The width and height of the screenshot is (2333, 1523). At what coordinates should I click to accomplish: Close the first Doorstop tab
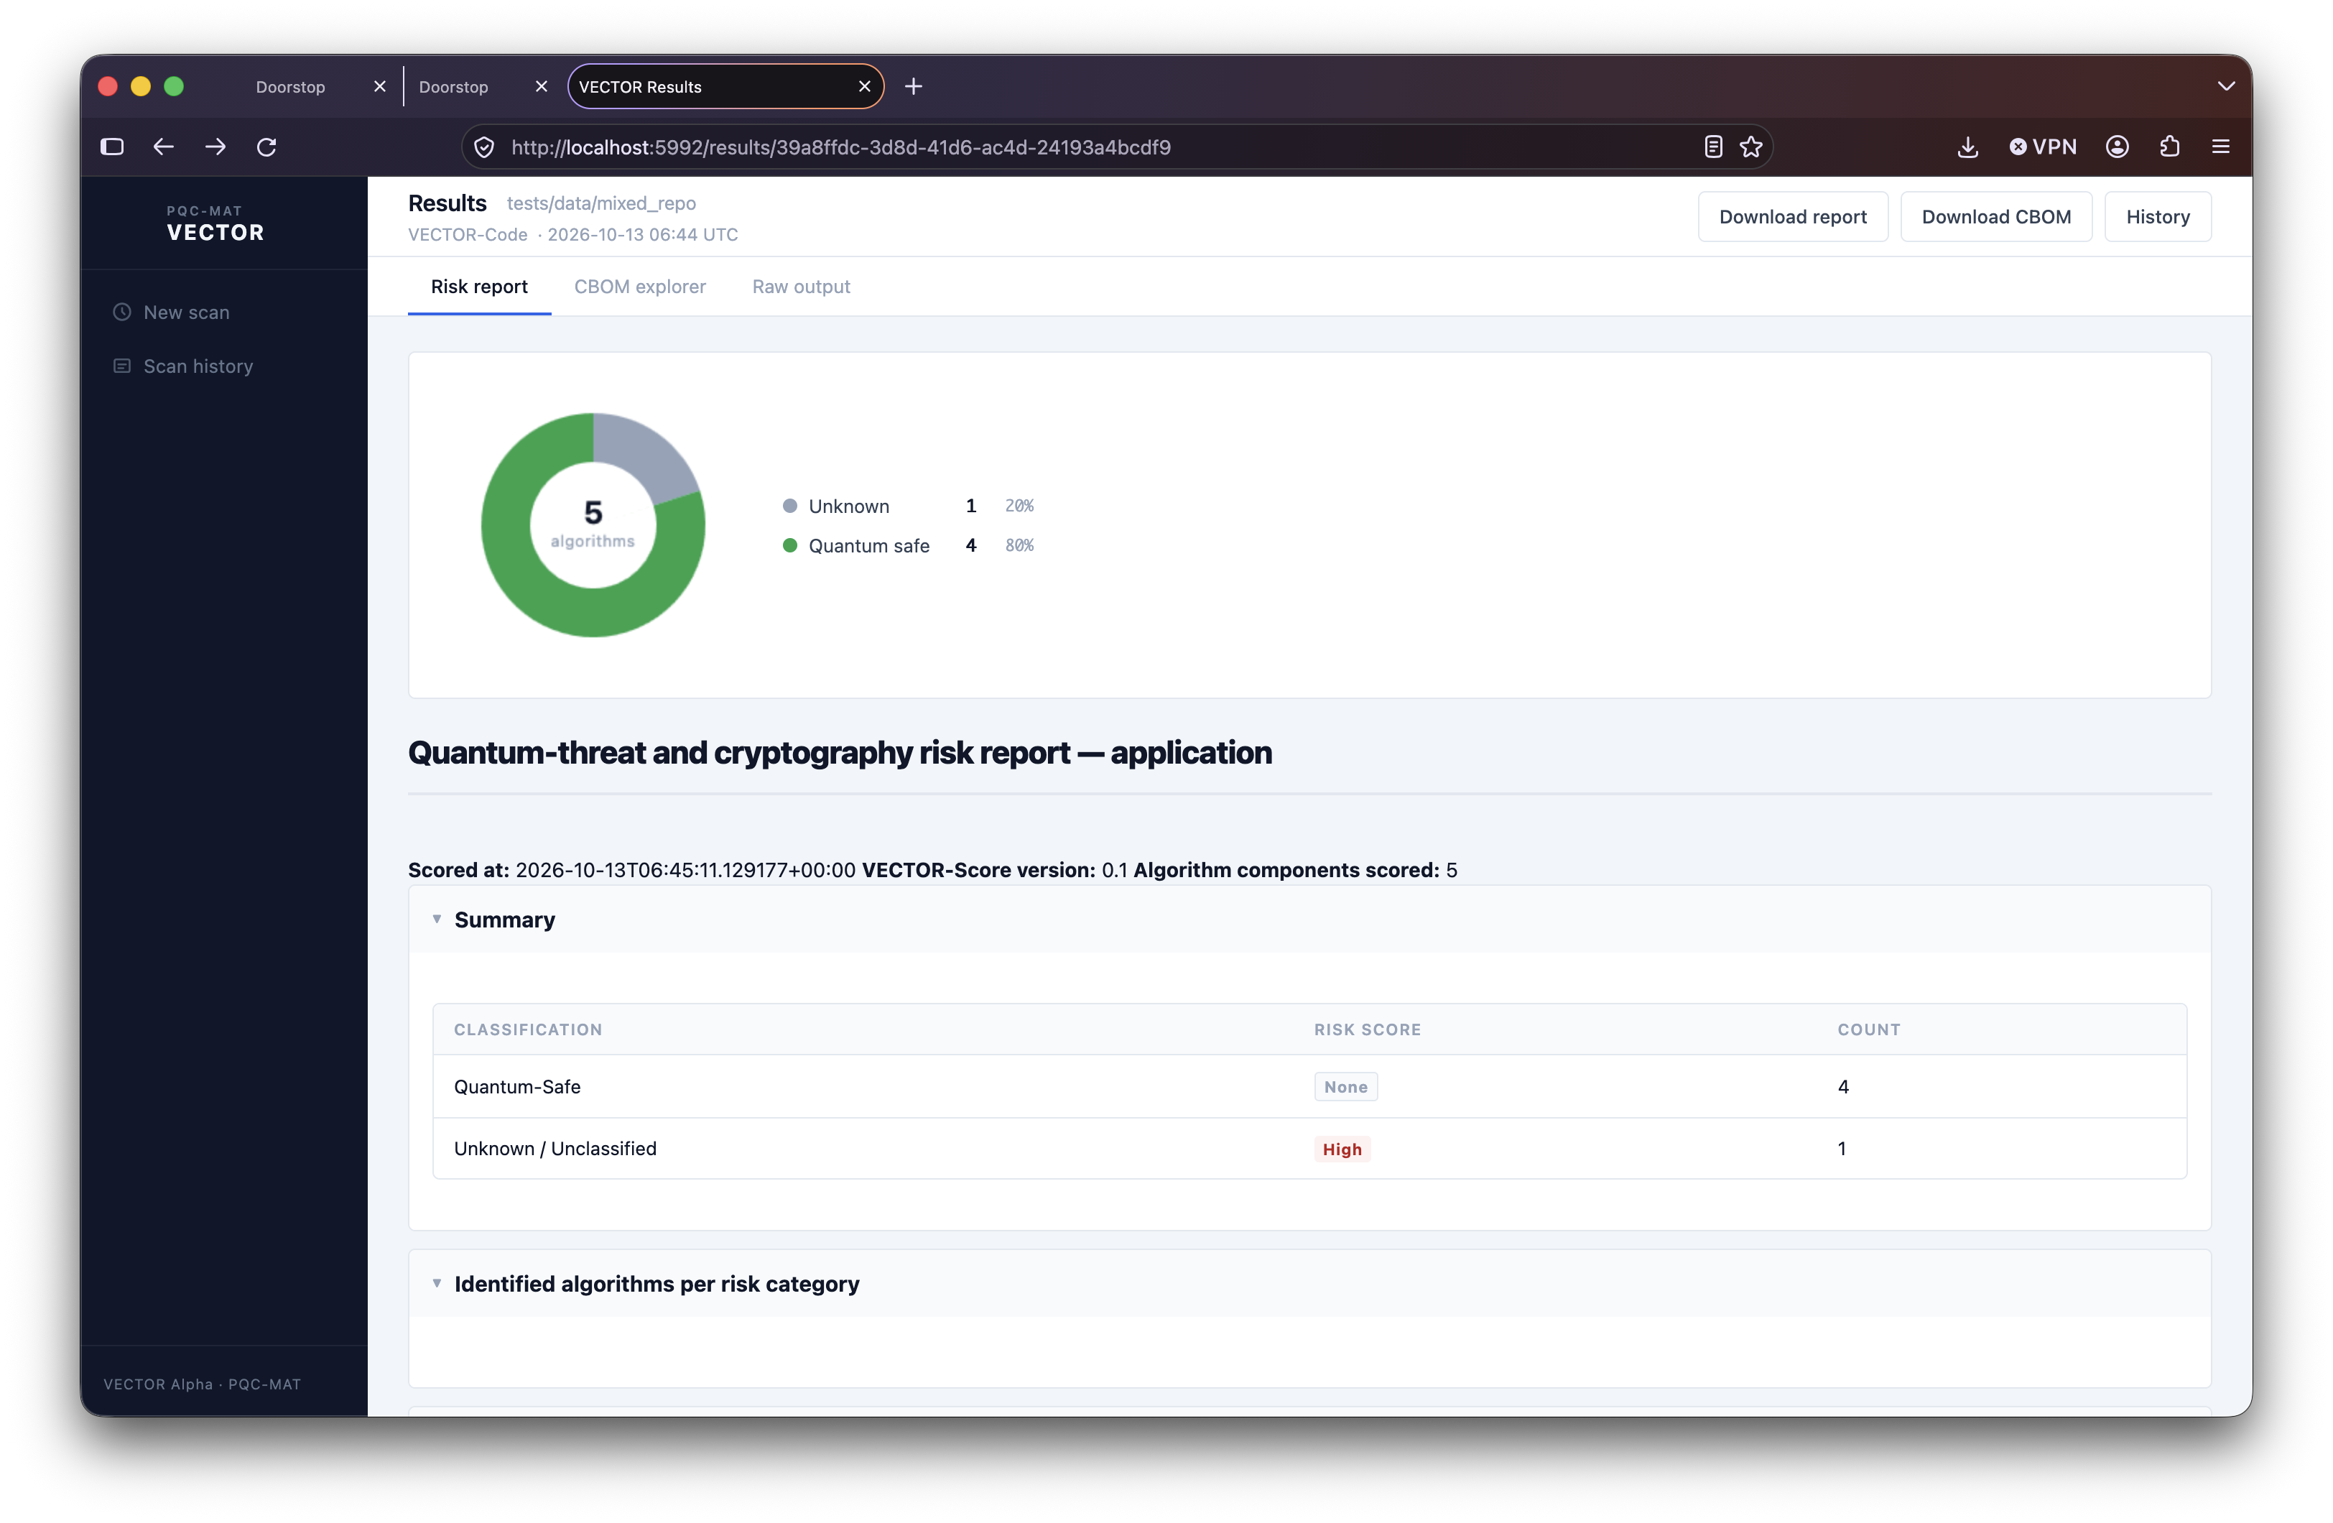[379, 86]
